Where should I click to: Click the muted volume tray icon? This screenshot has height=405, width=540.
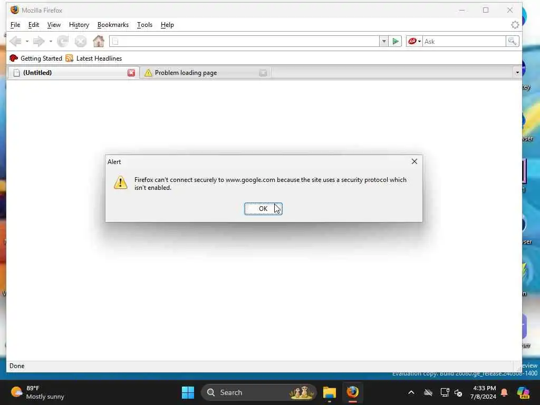coord(458,392)
